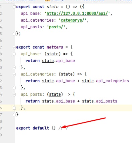Click 'state' parameter in the api_categories getter signature
Viewport: 132px width, 143px height.
click(x=67, y=74)
